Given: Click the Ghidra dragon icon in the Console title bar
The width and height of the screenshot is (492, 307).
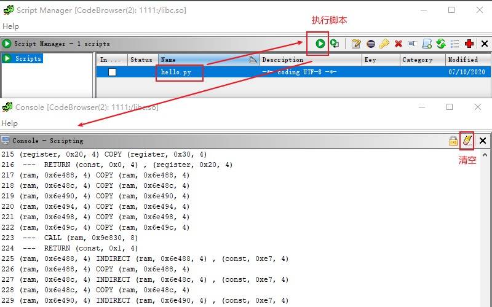Looking at the screenshot, I should tap(7, 107).
